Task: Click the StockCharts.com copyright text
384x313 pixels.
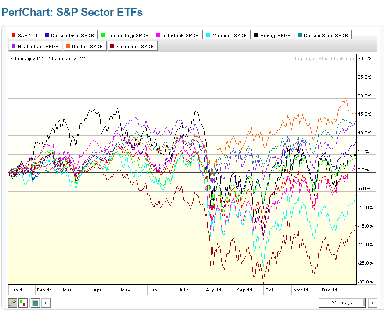Action: click(x=324, y=59)
